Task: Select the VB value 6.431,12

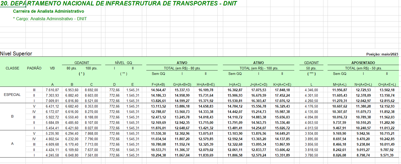Action: [x=52, y=106]
